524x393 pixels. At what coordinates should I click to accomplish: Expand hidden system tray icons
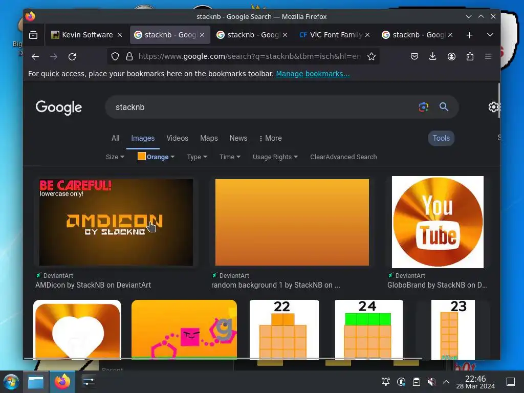point(446,382)
